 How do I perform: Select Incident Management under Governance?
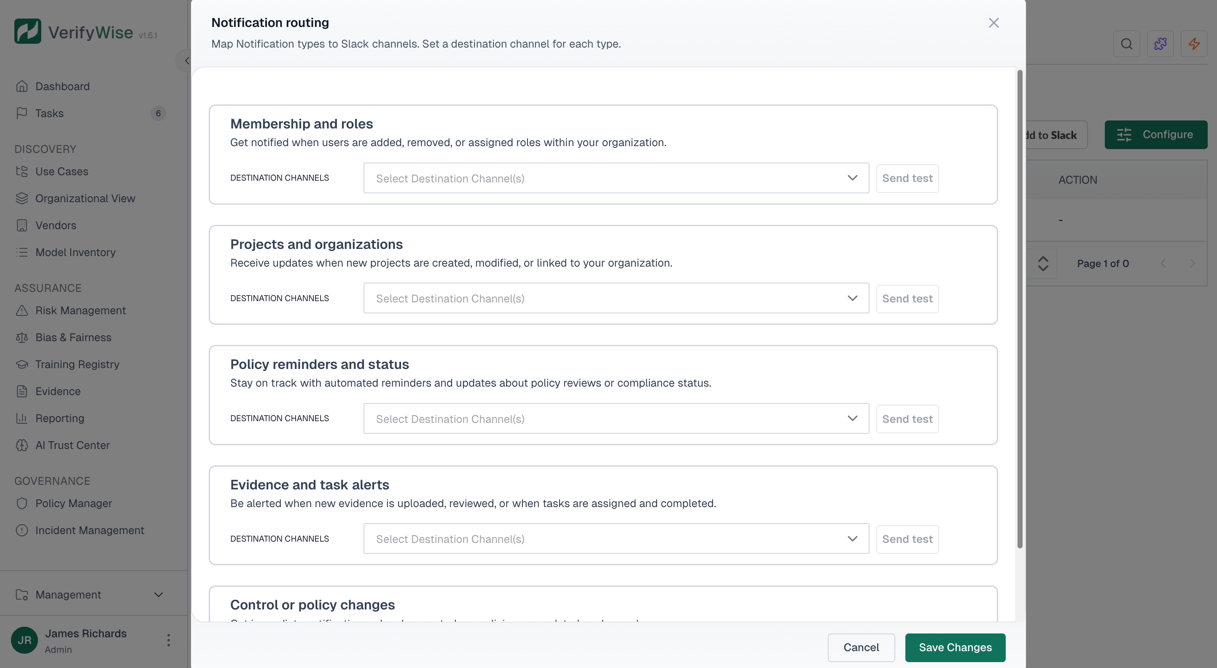(90, 530)
